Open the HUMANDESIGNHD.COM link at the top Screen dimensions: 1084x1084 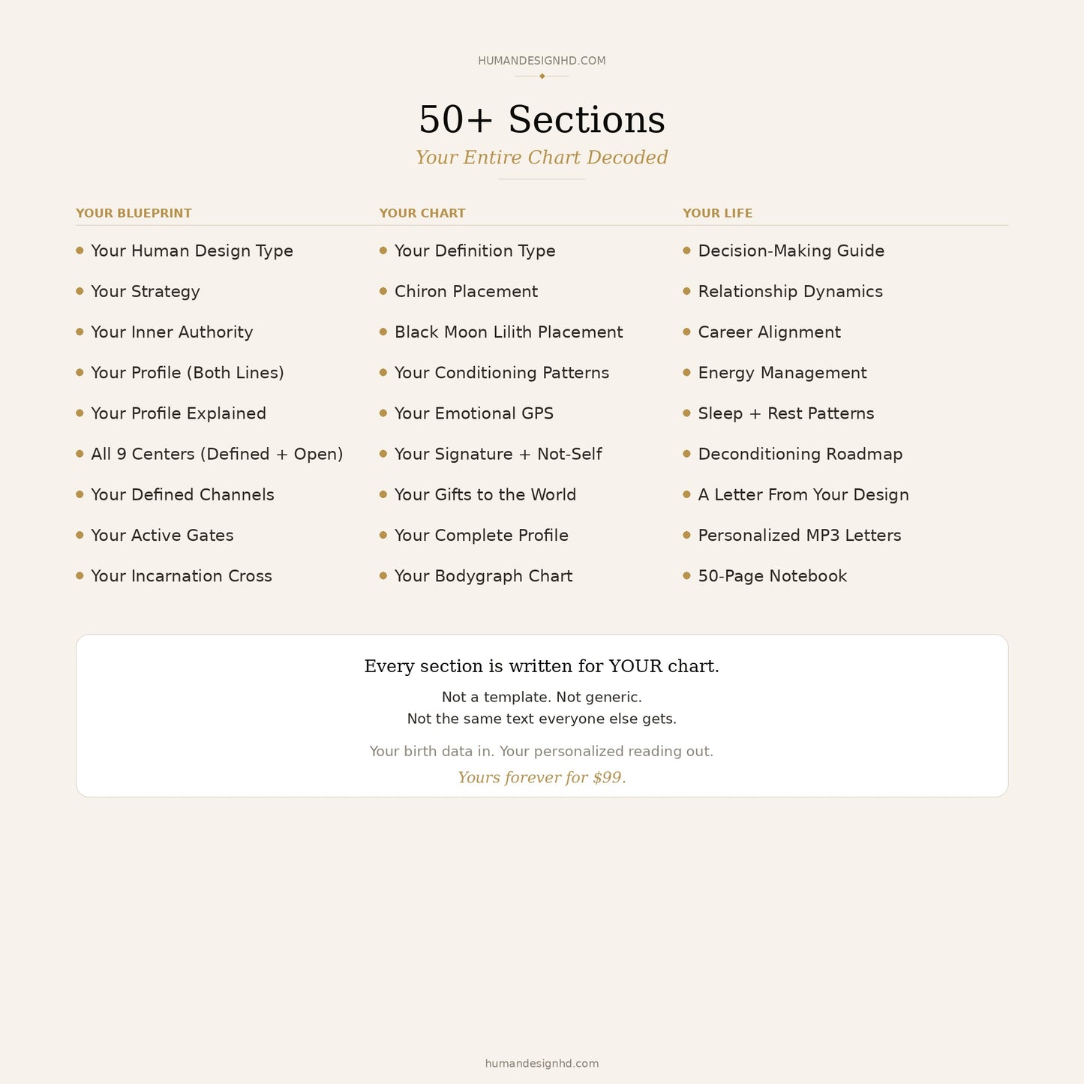click(x=542, y=61)
